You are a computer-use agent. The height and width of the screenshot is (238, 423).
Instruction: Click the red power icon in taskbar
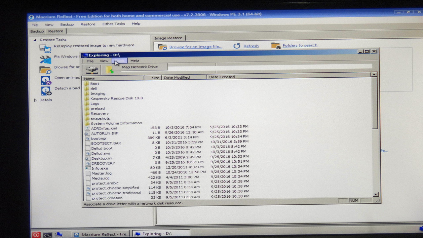click(x=36, y=235)
